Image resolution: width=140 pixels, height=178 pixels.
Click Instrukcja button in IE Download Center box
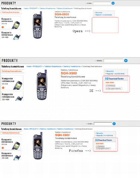click(110, 86)
